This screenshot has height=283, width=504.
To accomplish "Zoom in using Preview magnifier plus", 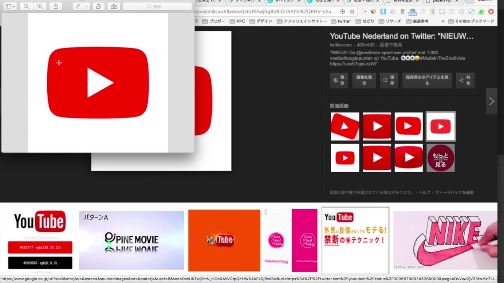I will (x=40, y=6).
